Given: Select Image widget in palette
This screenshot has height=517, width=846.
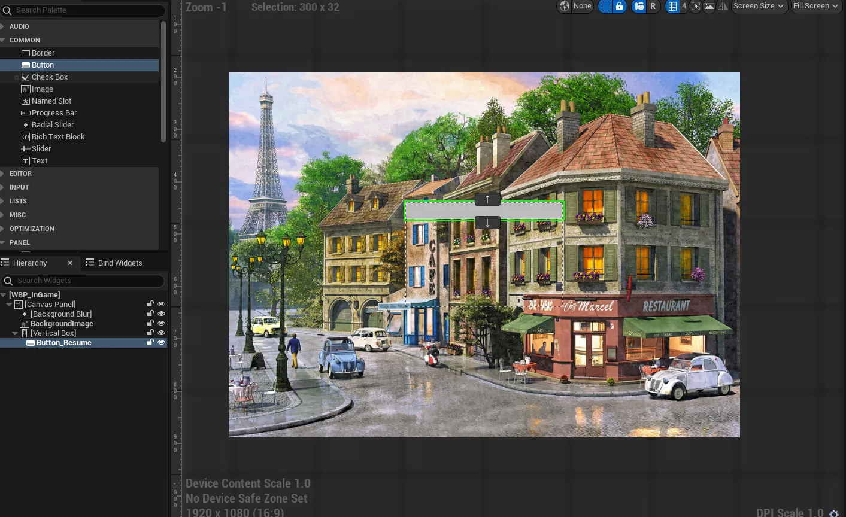Looking at the screenshot, I should 80,89.
